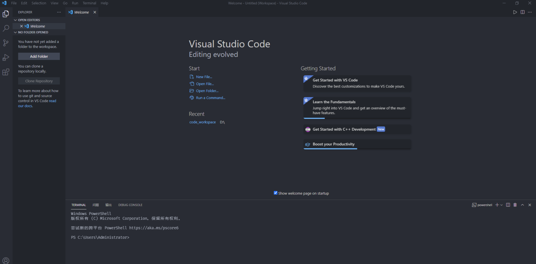Click Open File icon under Start
536x264 pixels.
pos(192,84)
